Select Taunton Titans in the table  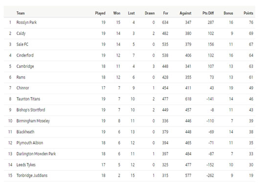tap(28, 99)
